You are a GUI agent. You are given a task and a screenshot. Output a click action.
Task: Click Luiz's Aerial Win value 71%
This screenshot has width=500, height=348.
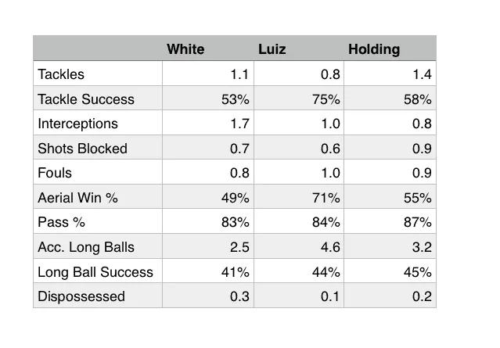click(327, 198)
